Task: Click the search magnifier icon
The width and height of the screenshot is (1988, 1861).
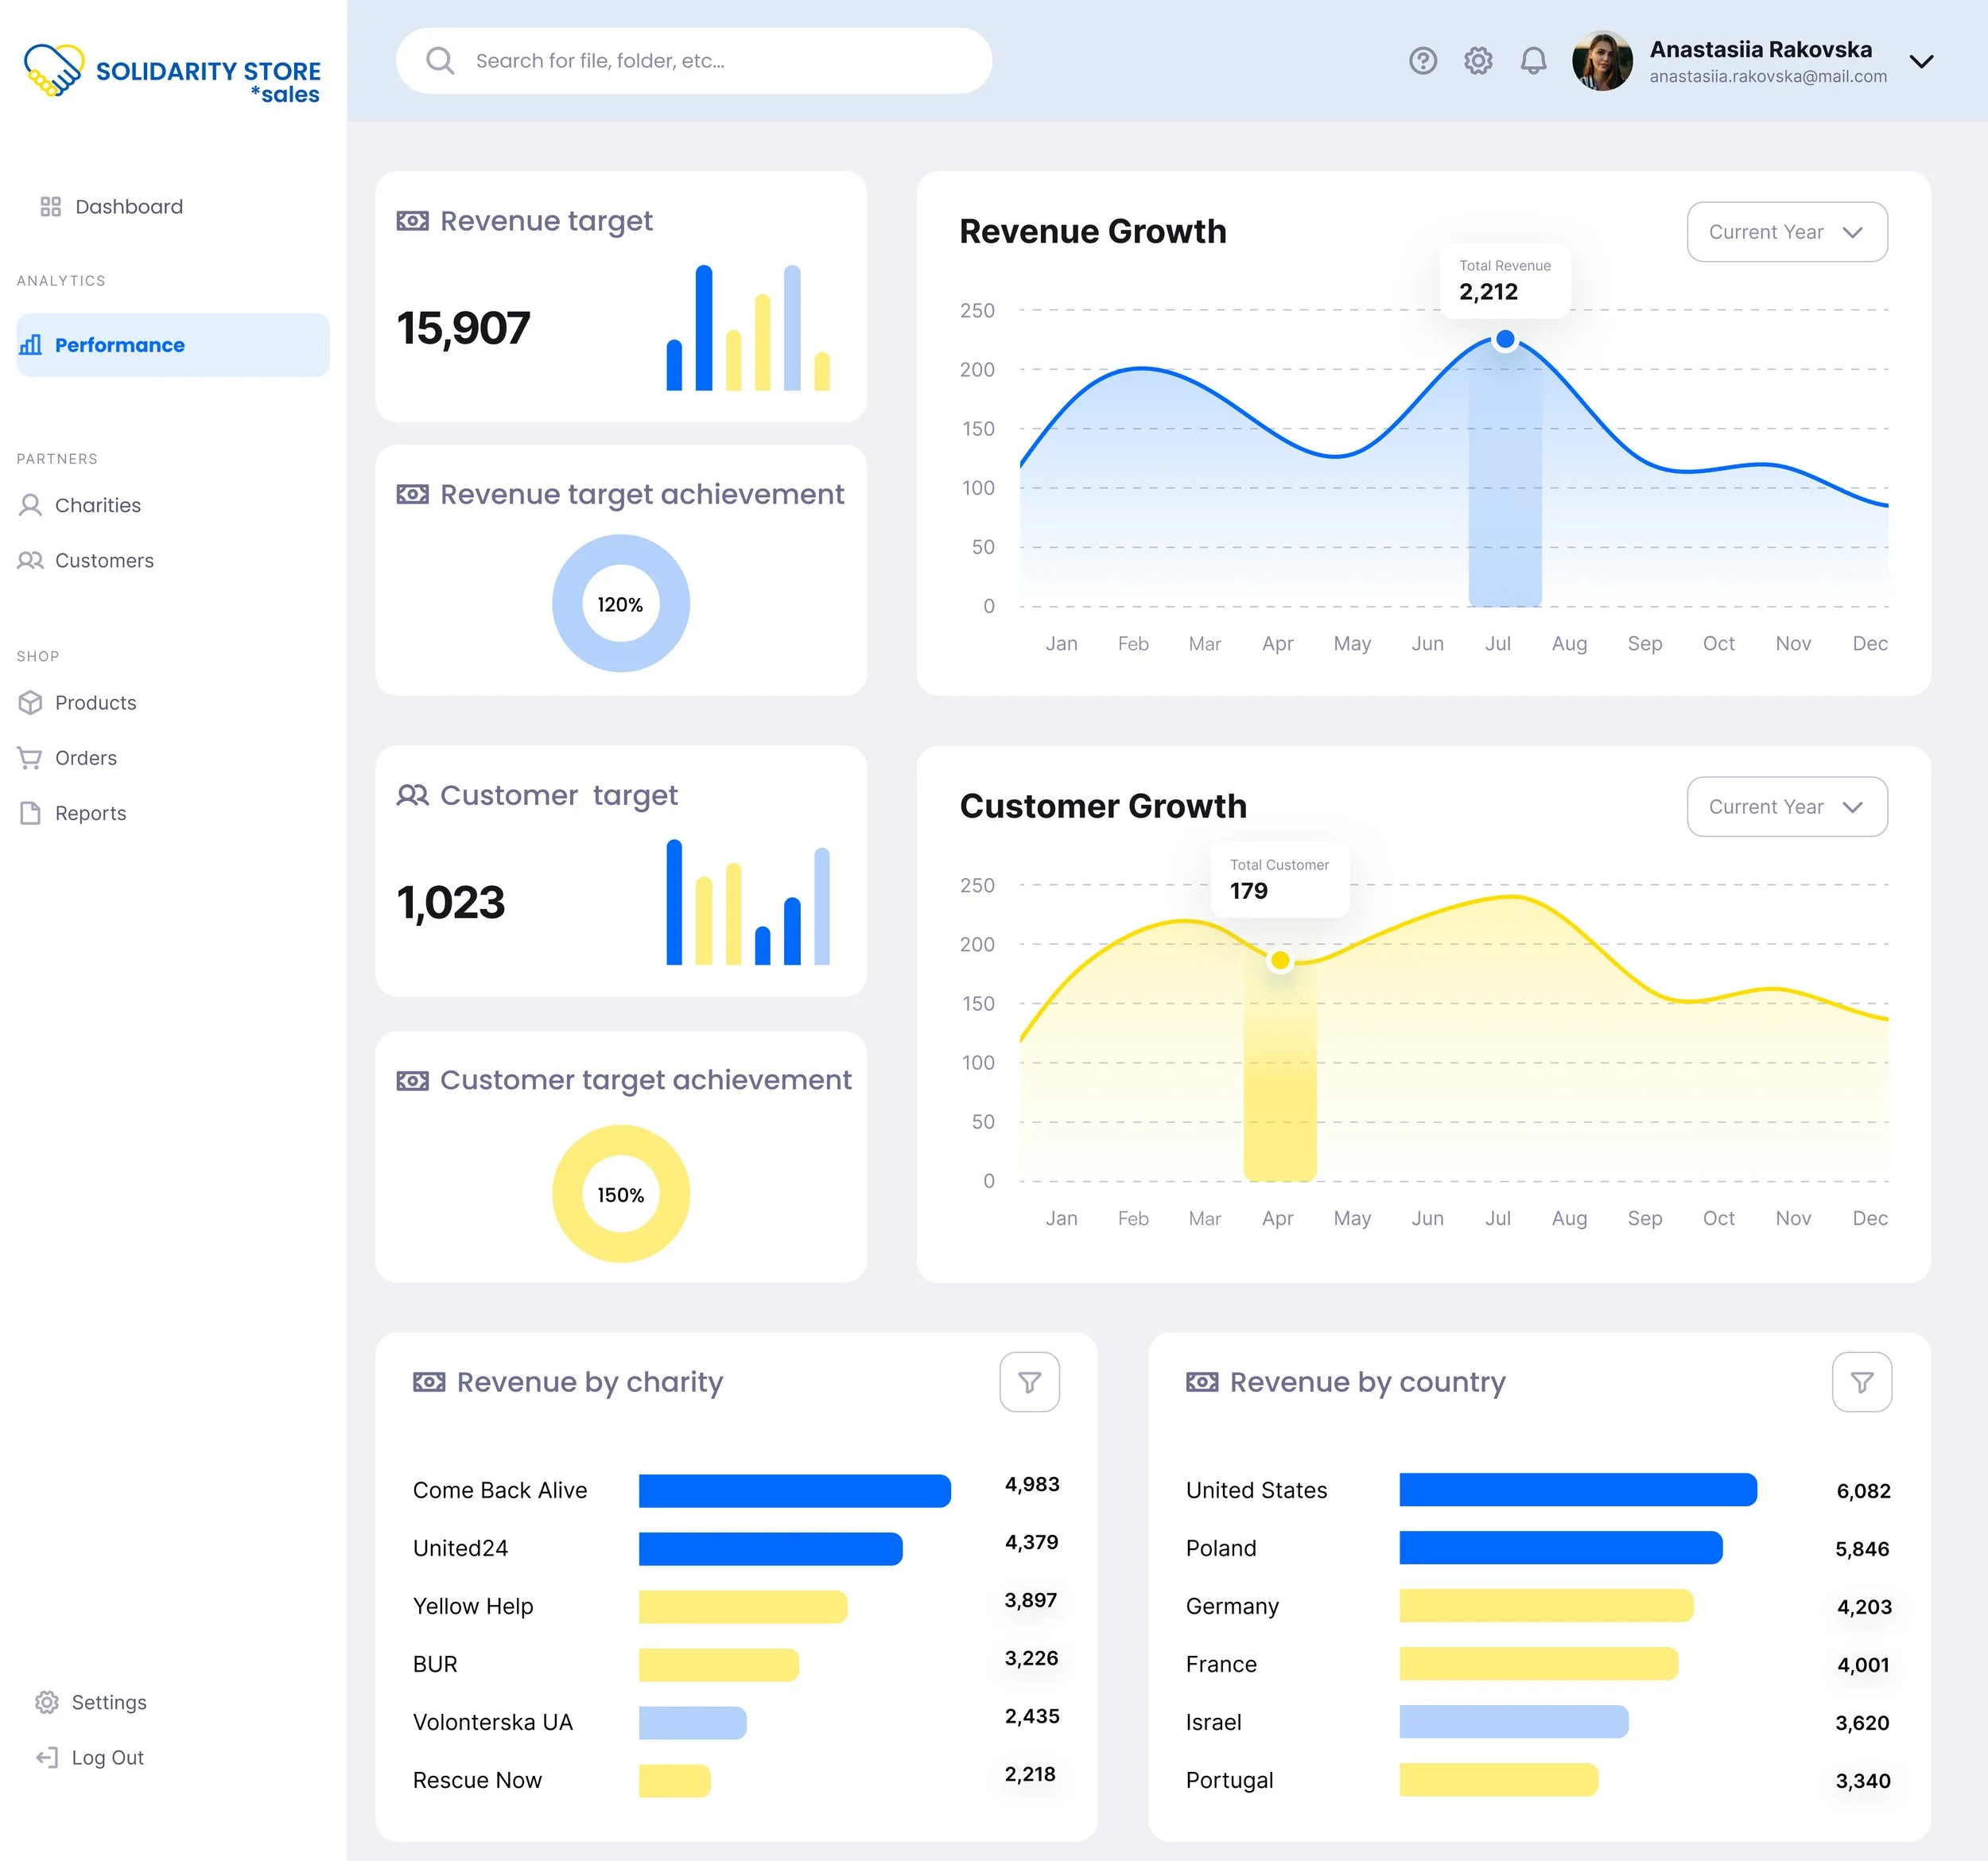Action: [x=440, y=61]
